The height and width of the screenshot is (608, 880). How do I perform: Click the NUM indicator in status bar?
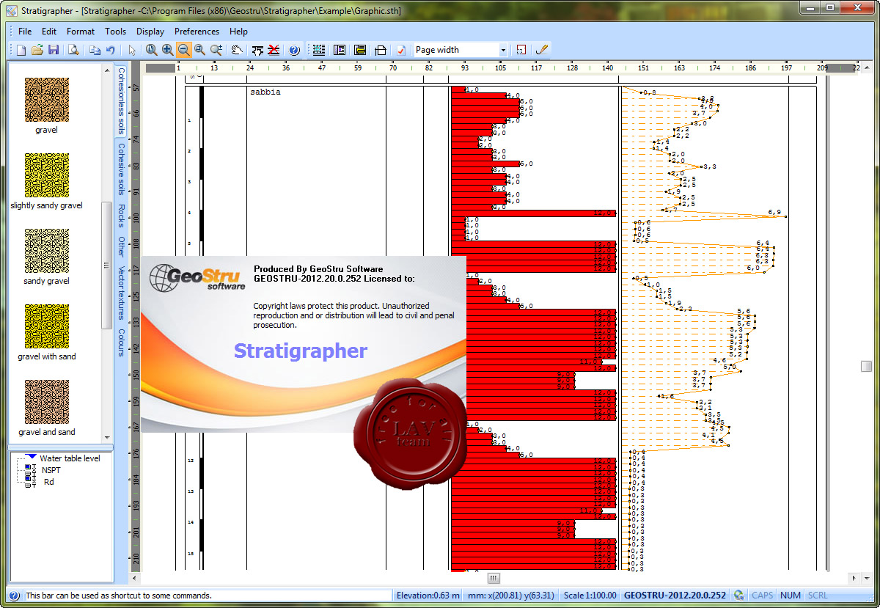[x=791, y=596]
